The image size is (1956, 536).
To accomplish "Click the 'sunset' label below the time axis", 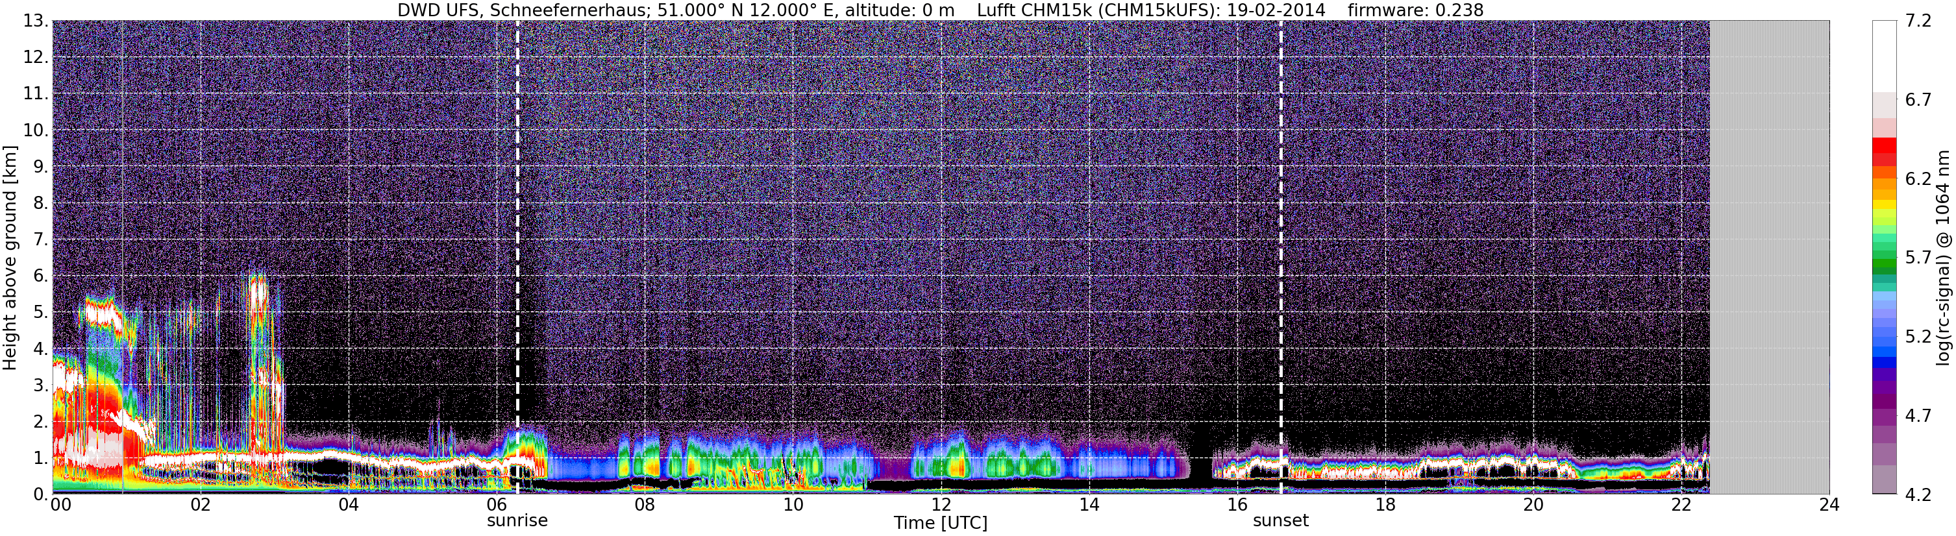I will click(x=1281, y=521).
